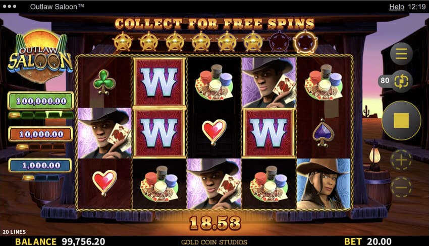
Task: Click the bet amount 20.00 display
Action: [x=379, y=241]
